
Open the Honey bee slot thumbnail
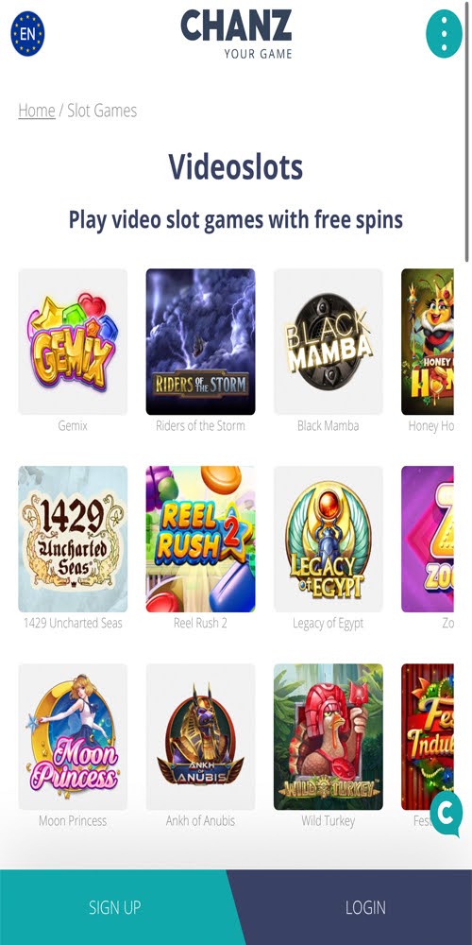(x=428, y=342)
